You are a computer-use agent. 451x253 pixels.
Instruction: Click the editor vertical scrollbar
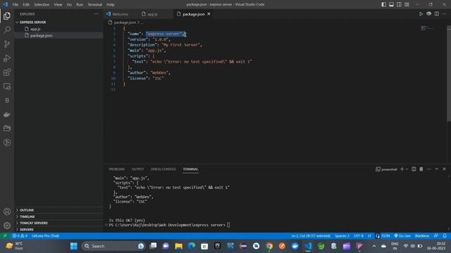point(449,73)
